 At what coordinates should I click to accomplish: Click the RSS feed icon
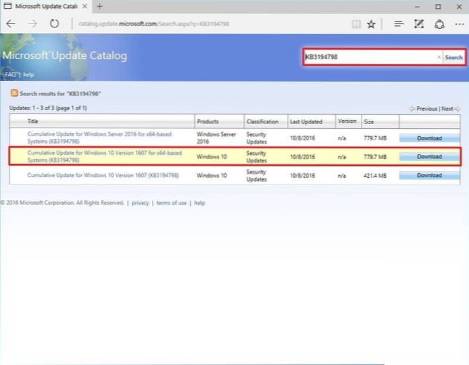pyautogui.click(x=13, y=93)
